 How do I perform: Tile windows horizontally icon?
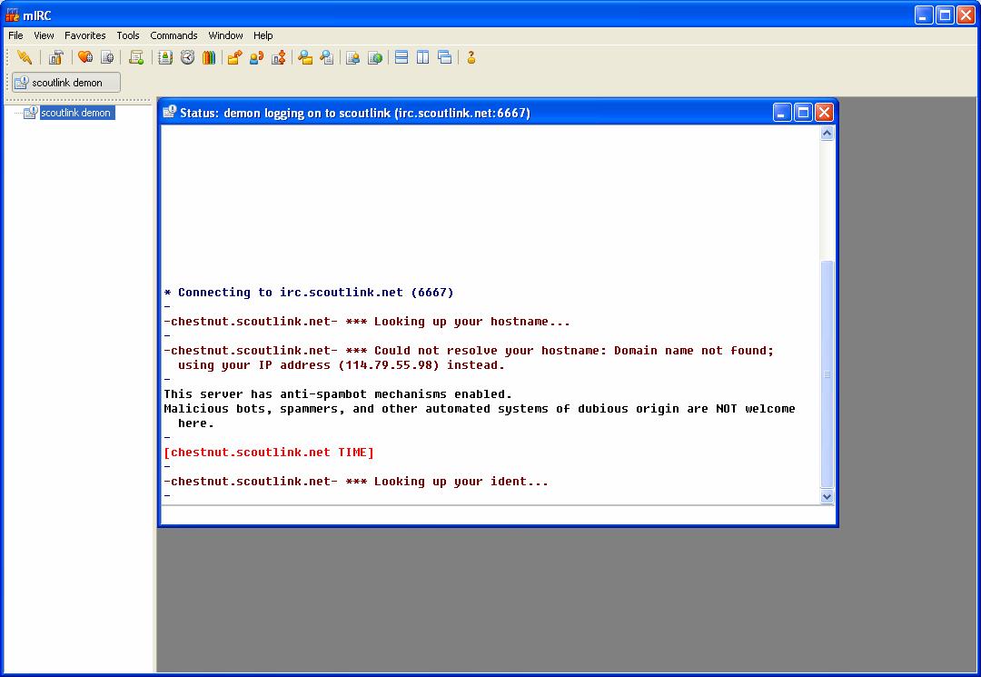(401, 57)
